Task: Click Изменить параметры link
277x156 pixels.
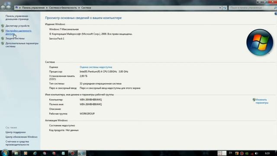Action: [262, 101]
